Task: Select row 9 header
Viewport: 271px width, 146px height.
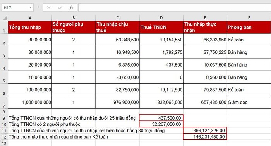Action: tap(4, 118)
